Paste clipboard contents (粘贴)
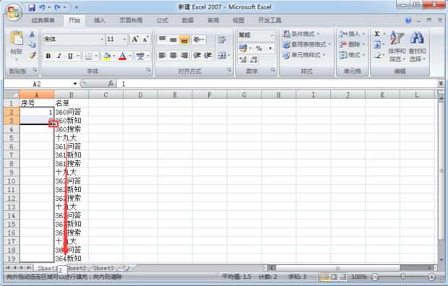Screen dimensions: 448x286 pyautogui.click(x=17, y=45)
